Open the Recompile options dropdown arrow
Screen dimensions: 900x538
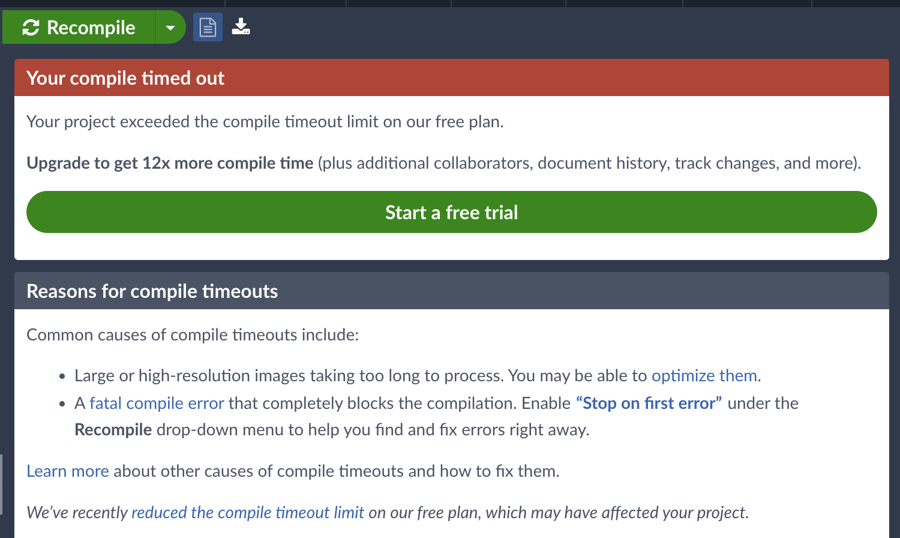coord(170,28)
